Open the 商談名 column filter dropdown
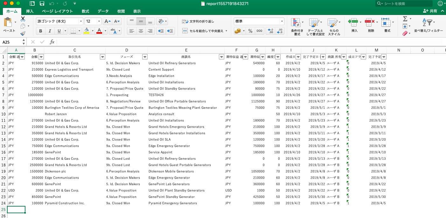 point(221,57)
